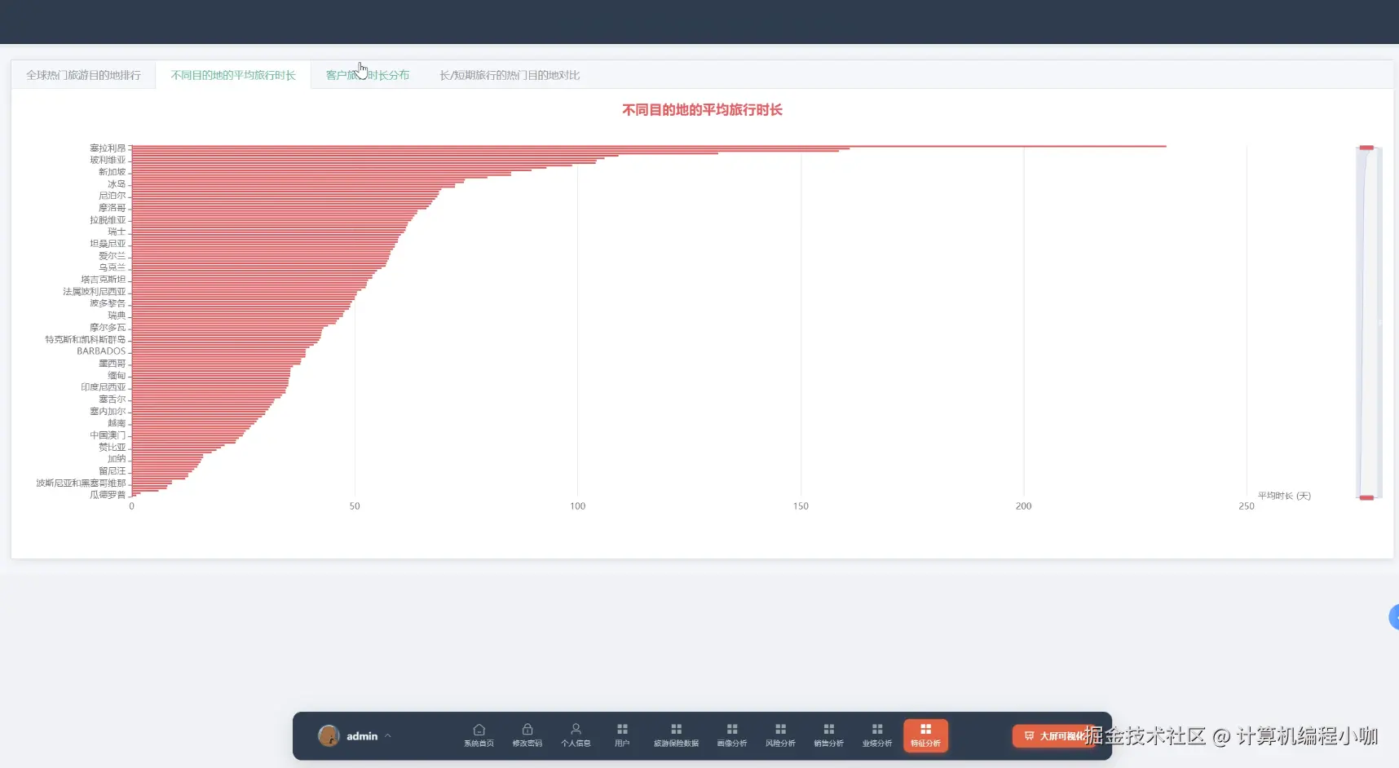The width and height of the screenshot is (1399, 768).
Task: Click the longest bar extending past 200
Action: point(649,146)
